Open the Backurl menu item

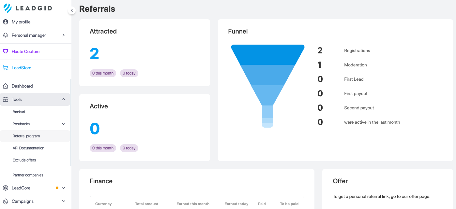coord(19,112)
